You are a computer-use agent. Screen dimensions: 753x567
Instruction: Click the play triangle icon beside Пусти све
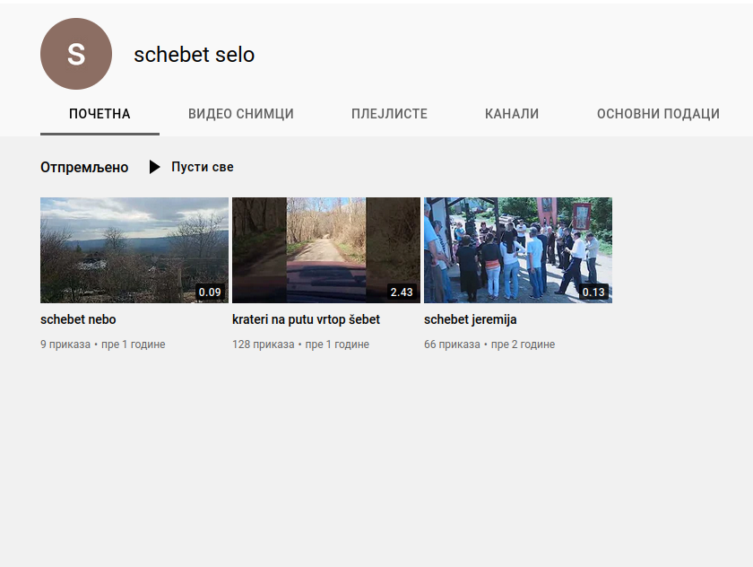(x=154, y=167)
